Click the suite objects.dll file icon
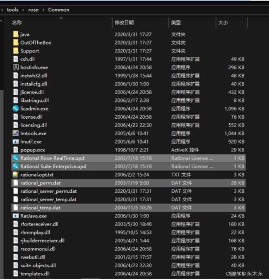Viewport: 269px width, 280px height. click(x=16, y=266)
